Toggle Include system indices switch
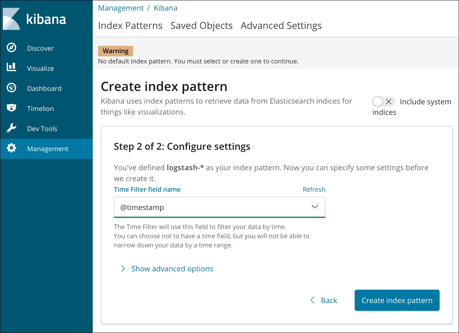459x333 pixels. point(384,102)
